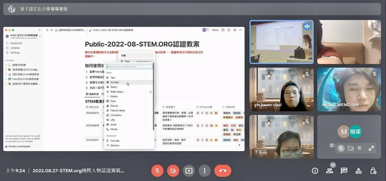This screenshot has width=386, height=181.
Task: Open the chat messages icon
Action: click(x=344, y=171)
